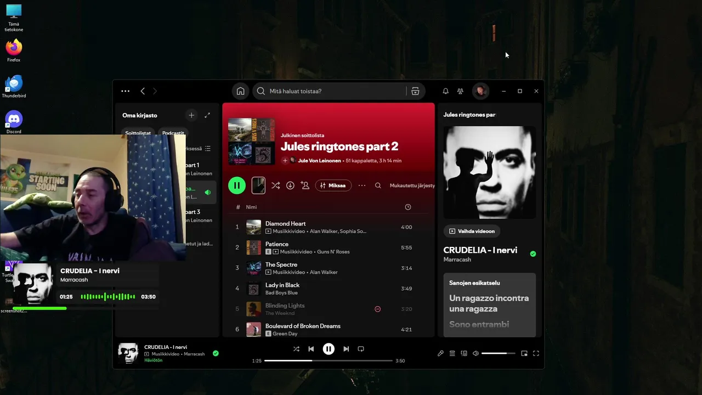702x395 pixels.
Task: Toggle repeat mode
Action: click(x=361, y=349)
